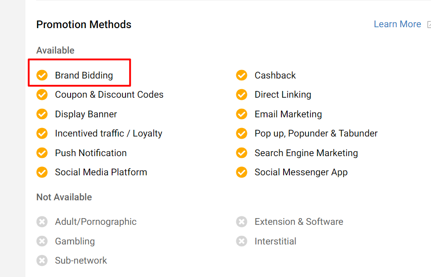
Task: Click the Cashback orange checkmark icon
Action: [242, 75]
